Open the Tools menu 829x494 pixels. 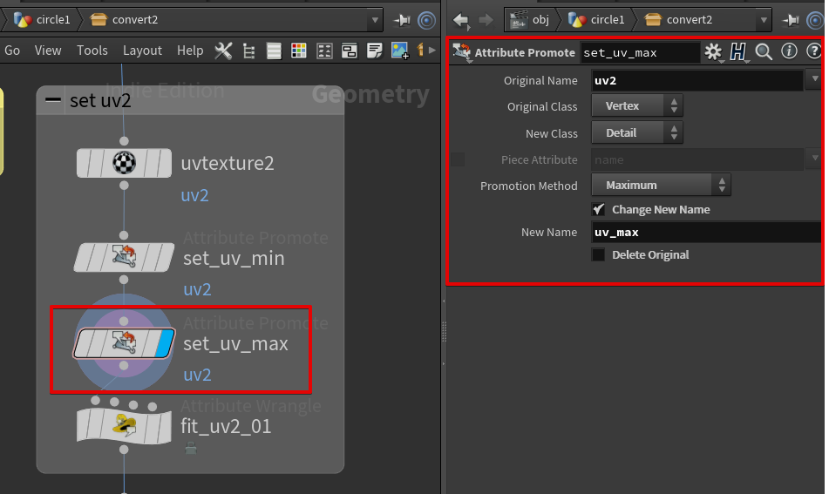pyautogui.click(x=92, y=51)
